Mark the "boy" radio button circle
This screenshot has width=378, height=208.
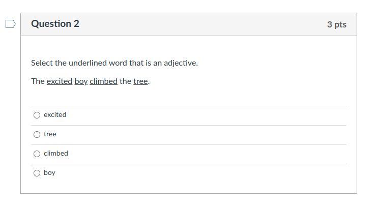tap(37, 173)
